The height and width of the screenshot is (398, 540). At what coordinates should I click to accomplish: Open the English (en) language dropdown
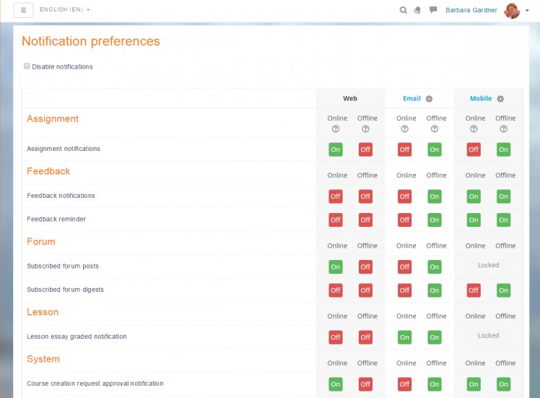65,10
